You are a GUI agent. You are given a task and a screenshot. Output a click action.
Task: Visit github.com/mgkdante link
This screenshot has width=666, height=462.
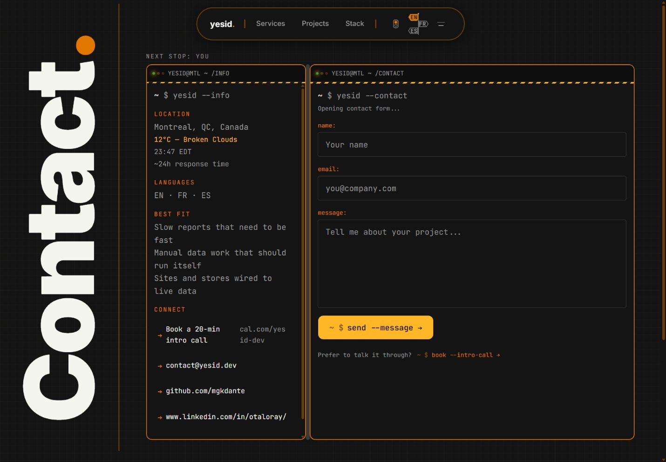point(205,391)
